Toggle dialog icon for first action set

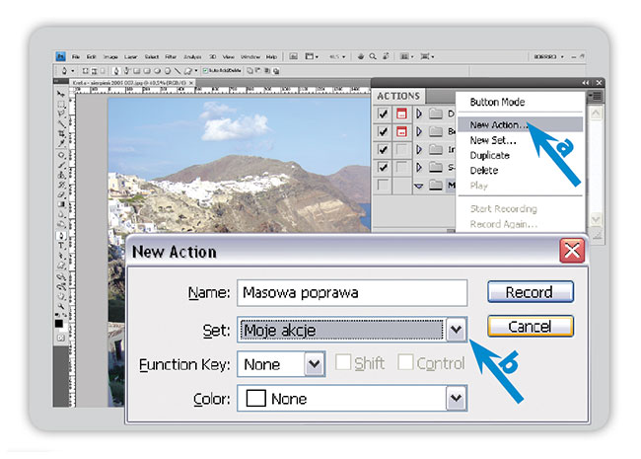pos(401,115)
